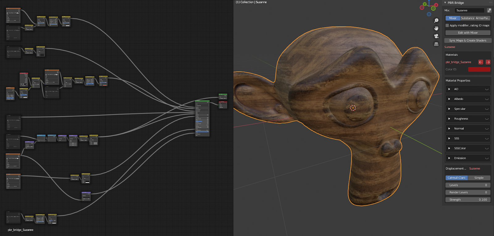
Task: Click the Levels slider field
Action: tap(468, 185)
